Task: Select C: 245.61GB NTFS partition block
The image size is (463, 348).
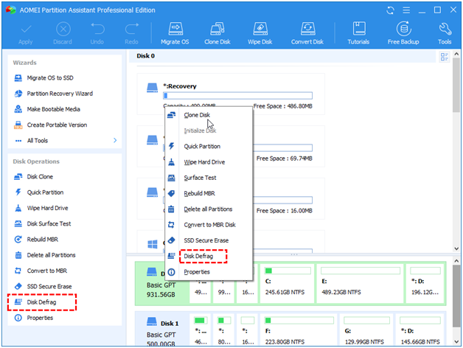Action: coord(287,284)
